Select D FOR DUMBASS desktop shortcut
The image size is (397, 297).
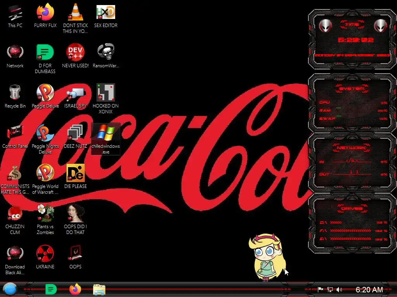coord(45,59)
